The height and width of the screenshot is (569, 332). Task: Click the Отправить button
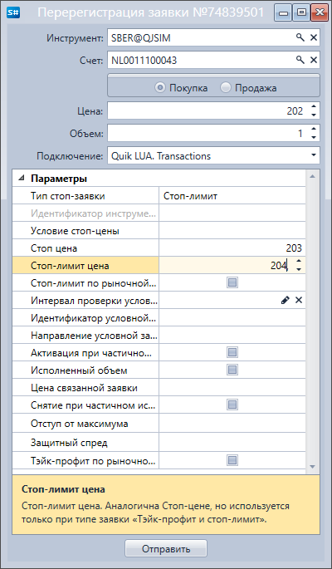pos(166,548)
